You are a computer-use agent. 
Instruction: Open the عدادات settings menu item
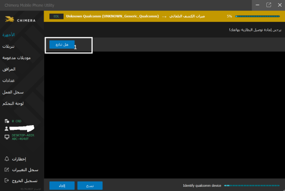9,81
